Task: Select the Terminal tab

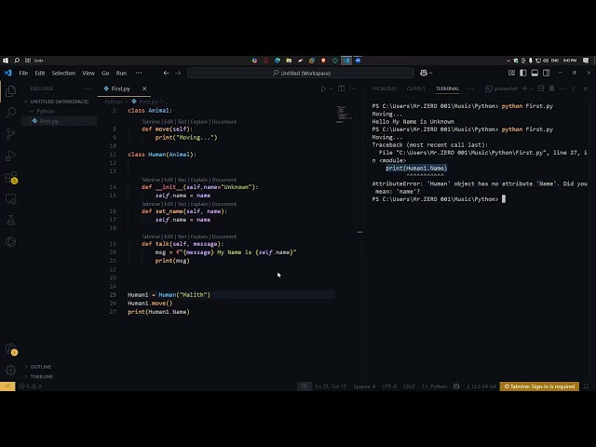Action: [x=447, y=88]
